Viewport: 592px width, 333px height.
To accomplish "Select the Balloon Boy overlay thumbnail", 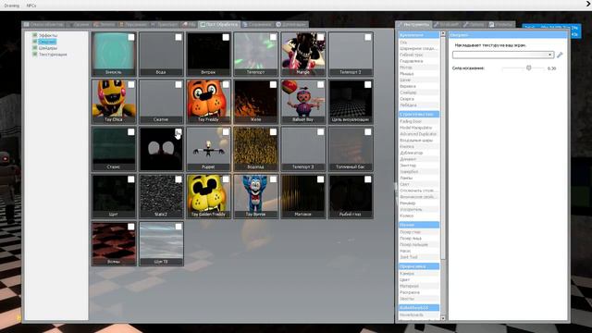I will pos(302,101).
